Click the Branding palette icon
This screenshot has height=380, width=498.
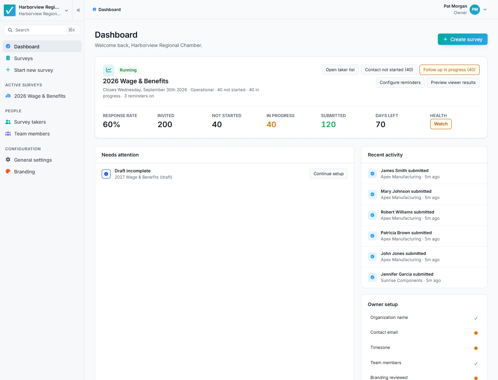click(8, 171)
